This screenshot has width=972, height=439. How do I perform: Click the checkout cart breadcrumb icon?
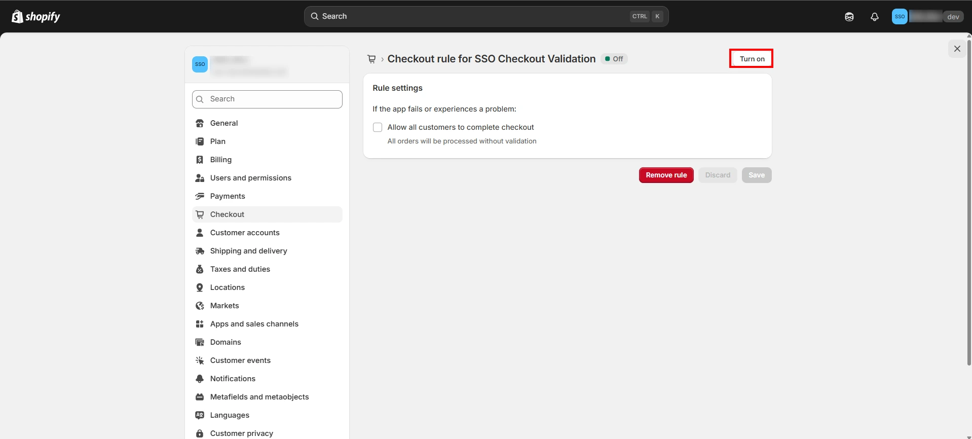tap(371, 59)
